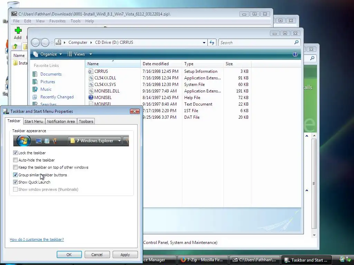Viewport: 354px width, 265px height.
Task: Open Music in Favorite Links
Action: 46,89
